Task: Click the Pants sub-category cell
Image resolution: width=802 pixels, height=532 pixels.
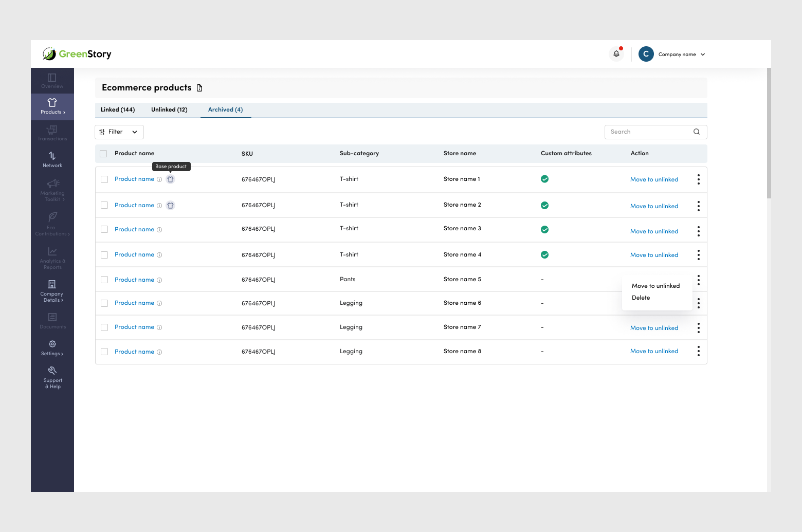Action: pyautogui.click(x=348, y=279)
